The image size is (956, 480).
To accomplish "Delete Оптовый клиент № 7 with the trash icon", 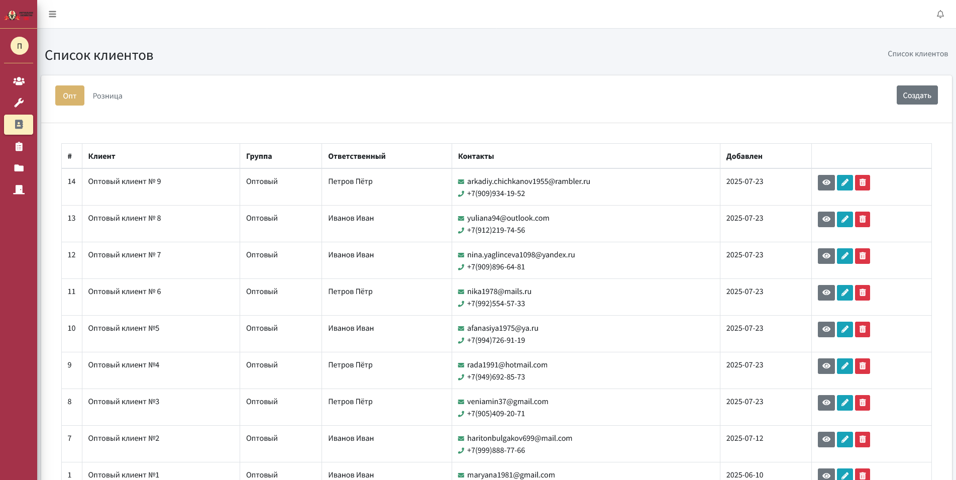I will [863, 256].
